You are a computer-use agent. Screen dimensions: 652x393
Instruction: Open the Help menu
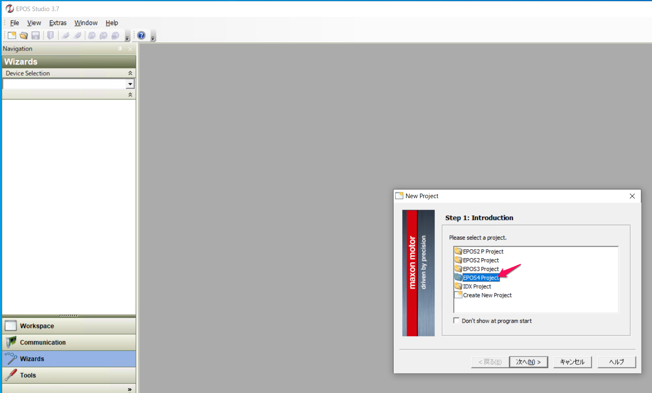point(112,23)
